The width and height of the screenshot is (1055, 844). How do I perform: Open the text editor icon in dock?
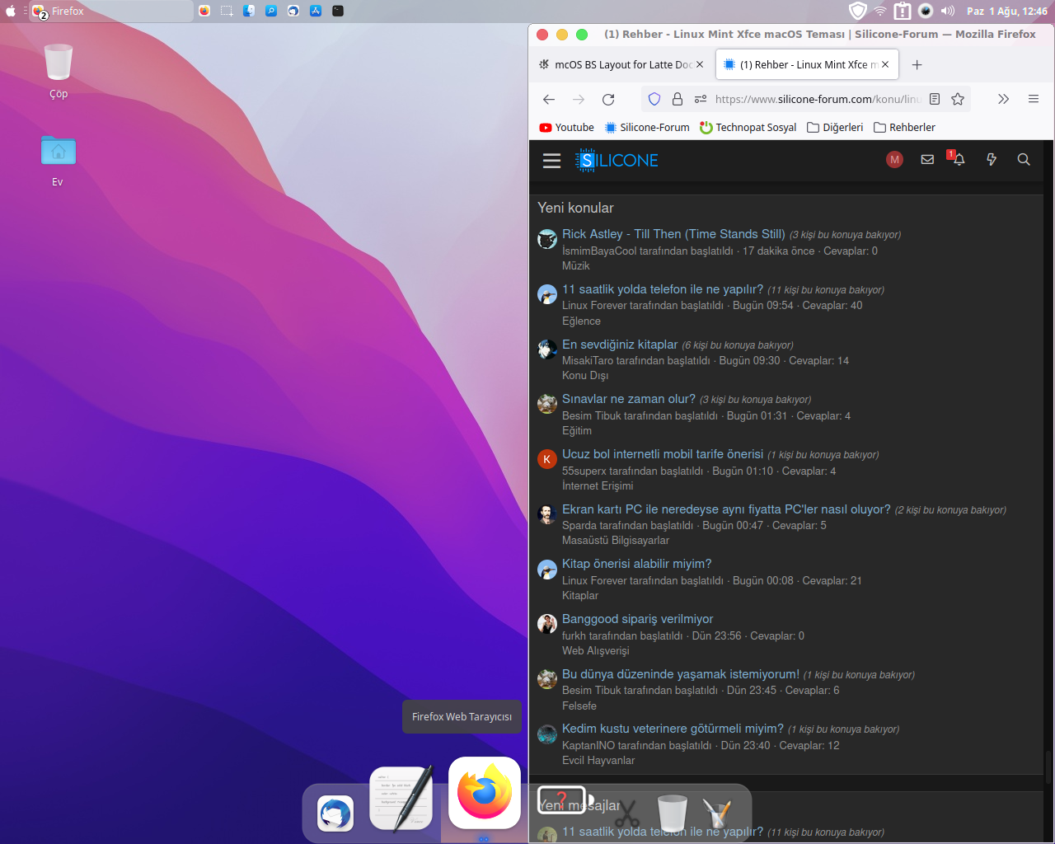(401, 798)
